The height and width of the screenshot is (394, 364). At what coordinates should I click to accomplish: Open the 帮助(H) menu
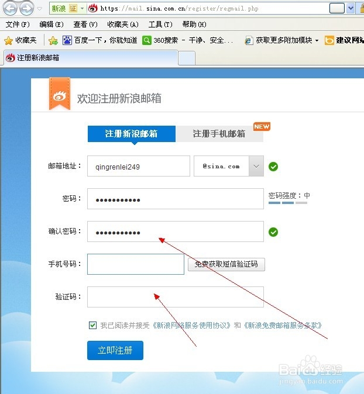click(x=194, y=25)
